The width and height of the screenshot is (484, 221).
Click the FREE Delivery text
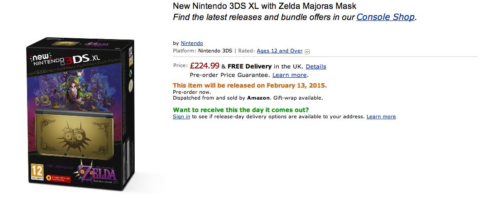click(249, 67)
